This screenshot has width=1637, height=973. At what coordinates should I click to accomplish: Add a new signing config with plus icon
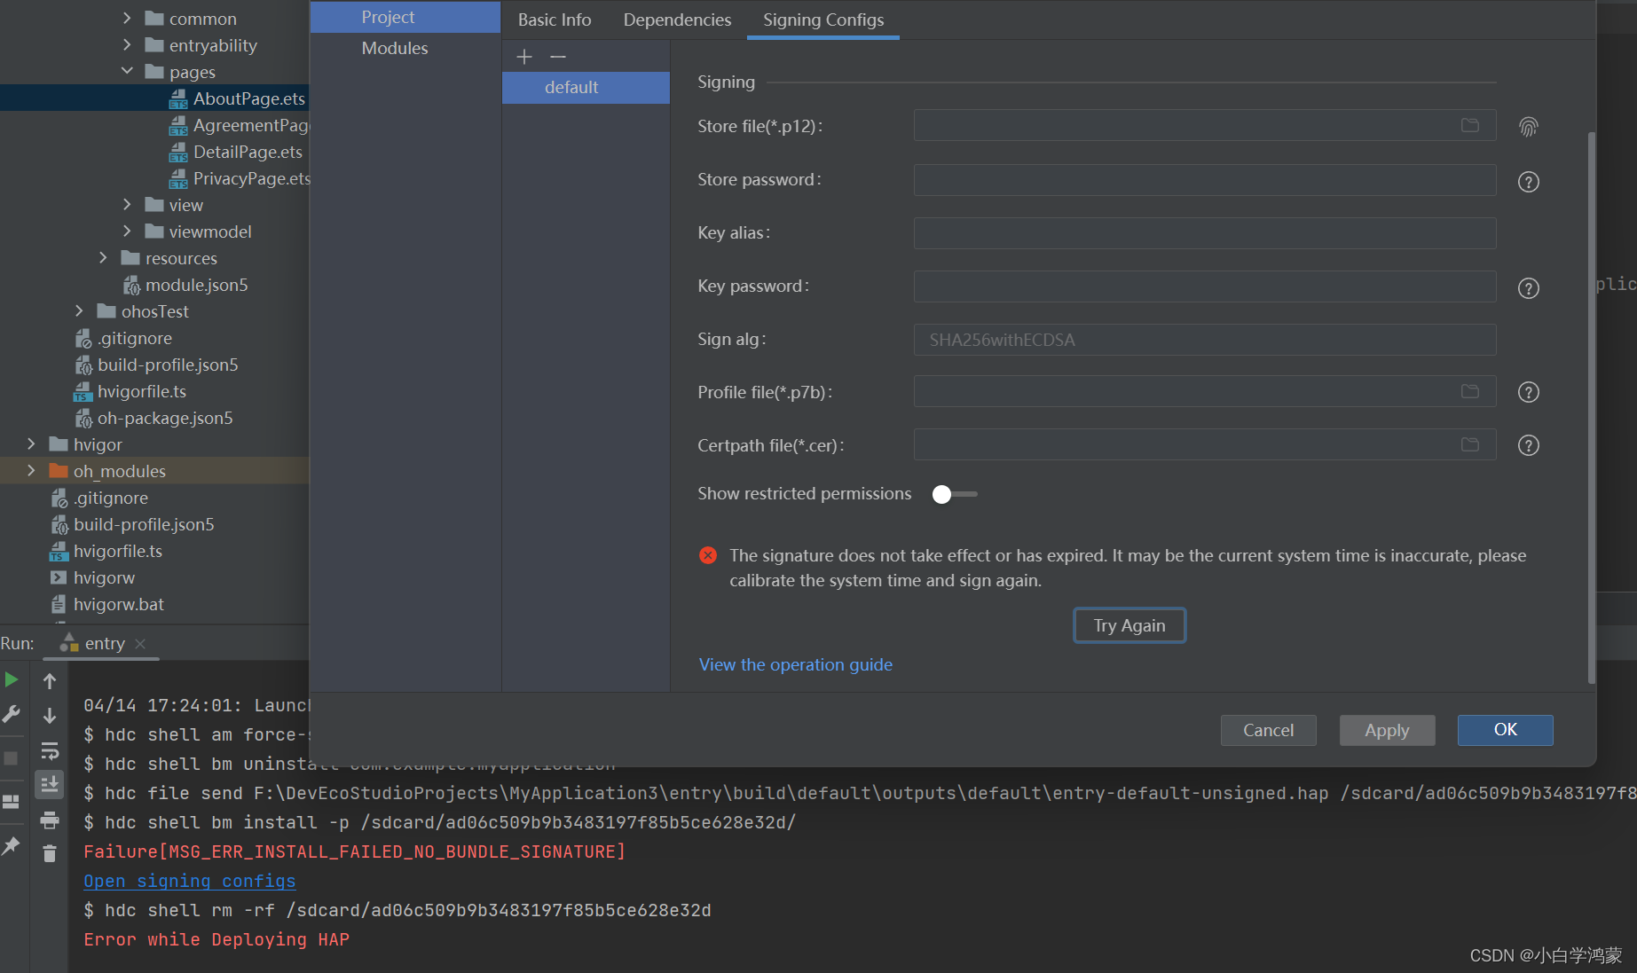(x=524, y=57)
